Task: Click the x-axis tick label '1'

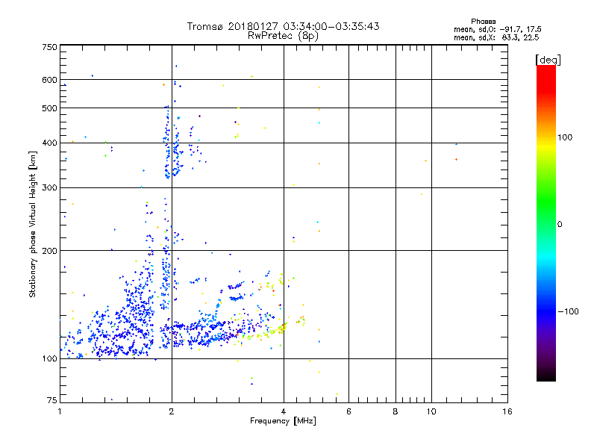Action: click(60, 411)
